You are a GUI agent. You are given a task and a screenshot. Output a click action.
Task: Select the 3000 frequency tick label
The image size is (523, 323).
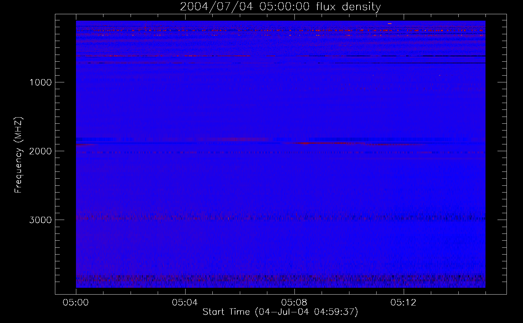40,220
